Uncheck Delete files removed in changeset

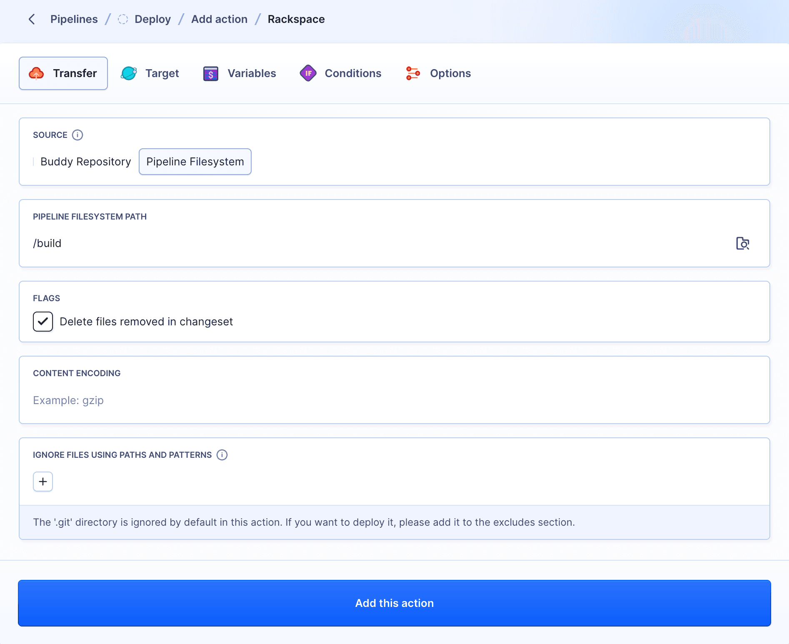point(43,322)
